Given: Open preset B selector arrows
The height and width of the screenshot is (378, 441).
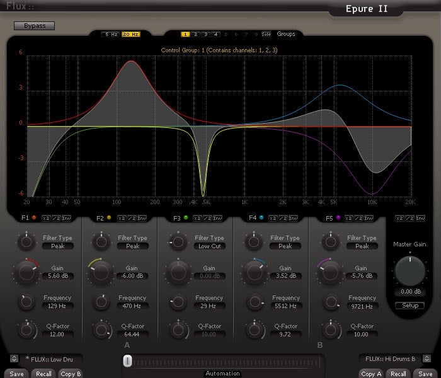Looking at the screenshot, I should click(427, 358).
